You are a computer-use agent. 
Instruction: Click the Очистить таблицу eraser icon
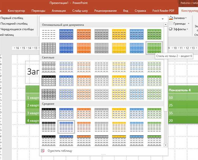point(43,151)
